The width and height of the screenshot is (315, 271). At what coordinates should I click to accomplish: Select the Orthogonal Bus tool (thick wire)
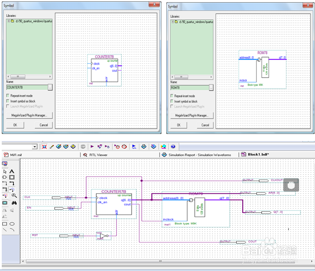coord(12,183)
